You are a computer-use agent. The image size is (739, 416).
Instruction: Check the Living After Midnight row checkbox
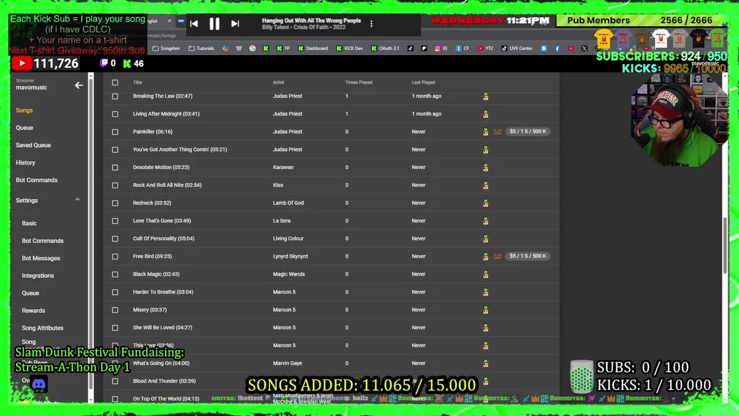[115, 114]
